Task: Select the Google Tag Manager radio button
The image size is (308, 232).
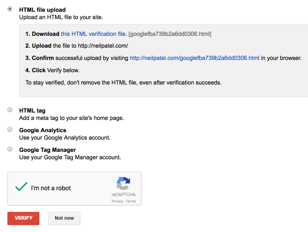Action: pos(10,149)
